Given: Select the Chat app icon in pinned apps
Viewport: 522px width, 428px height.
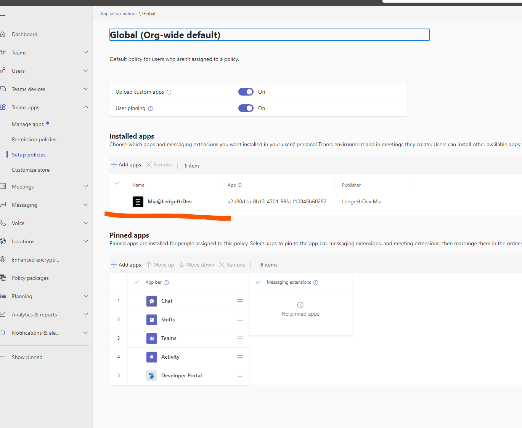Looking at the screenshot, I should point(151,301).
